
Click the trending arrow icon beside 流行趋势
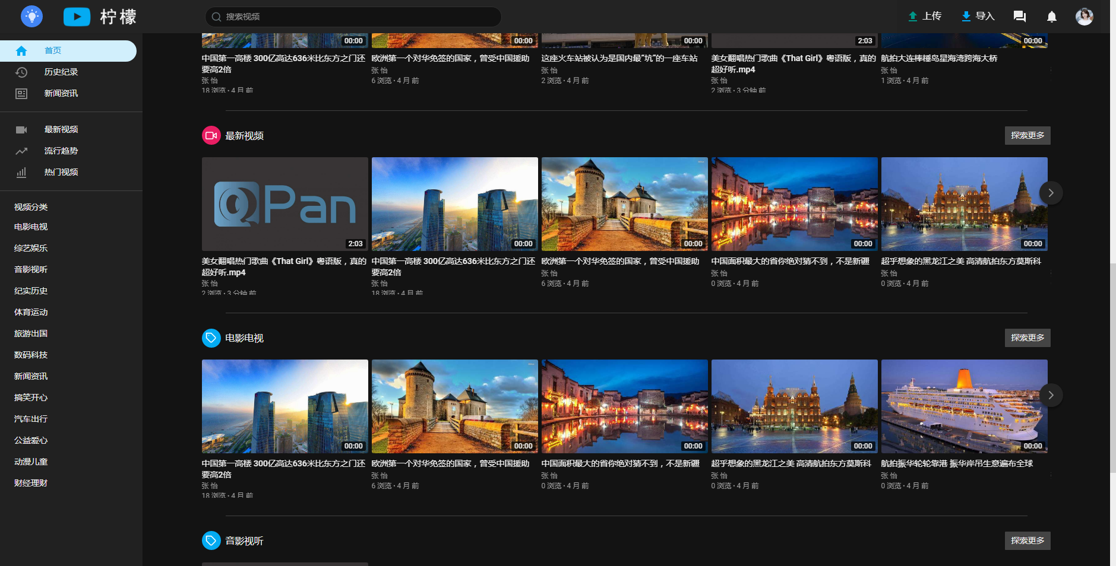tap(21, 151)
